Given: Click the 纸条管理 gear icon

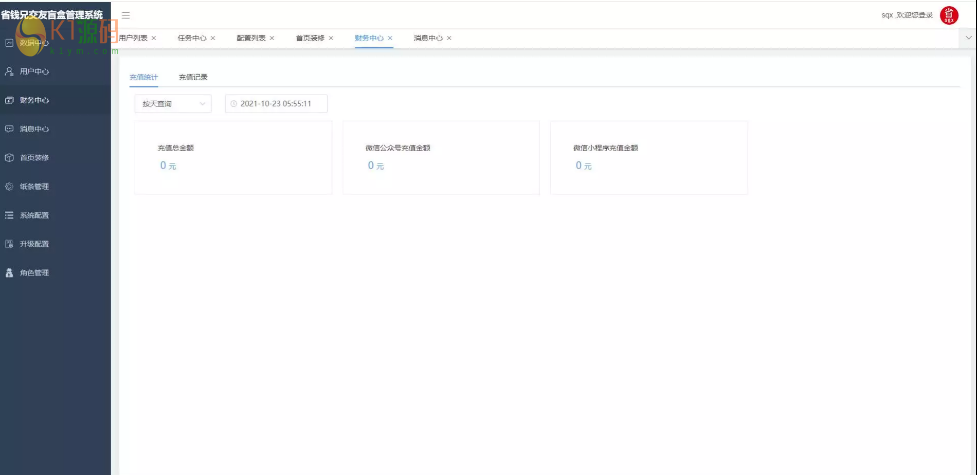Looking at the screenshot, I should click(x=9, y=187).
